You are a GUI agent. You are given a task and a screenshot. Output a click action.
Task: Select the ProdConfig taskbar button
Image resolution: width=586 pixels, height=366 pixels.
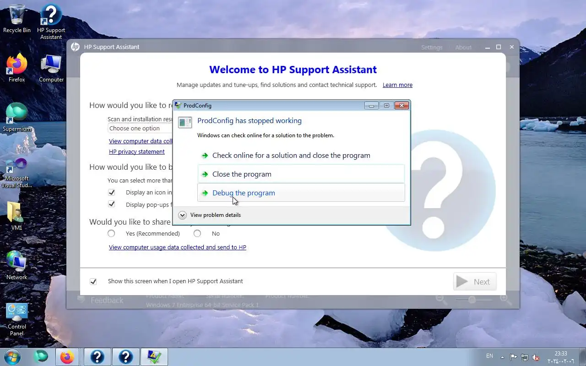[x=154, y=357]
